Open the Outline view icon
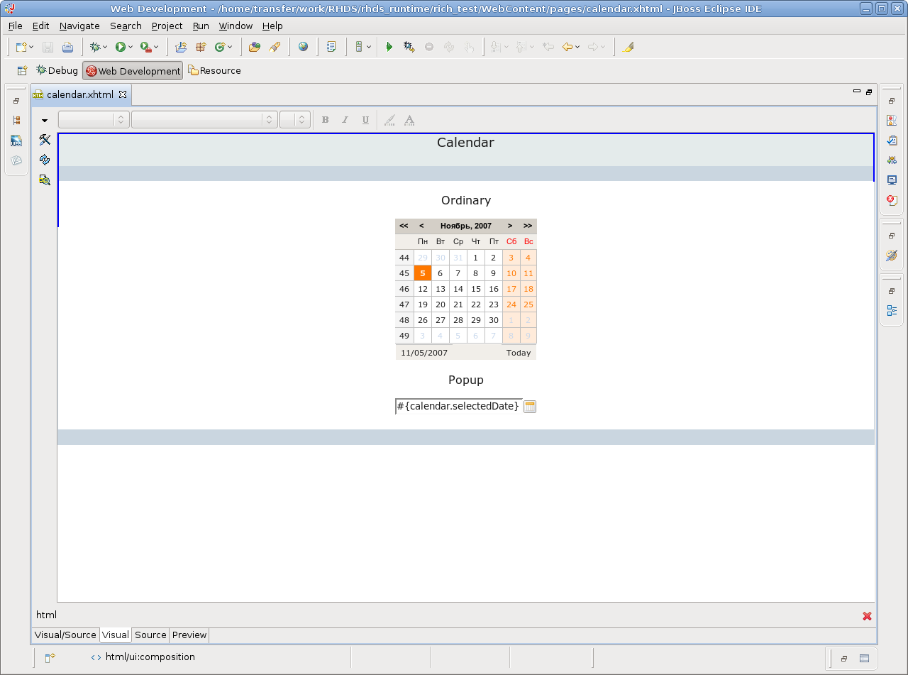The height and width of the screenshot is (675, 908). [x=892, y=310]
